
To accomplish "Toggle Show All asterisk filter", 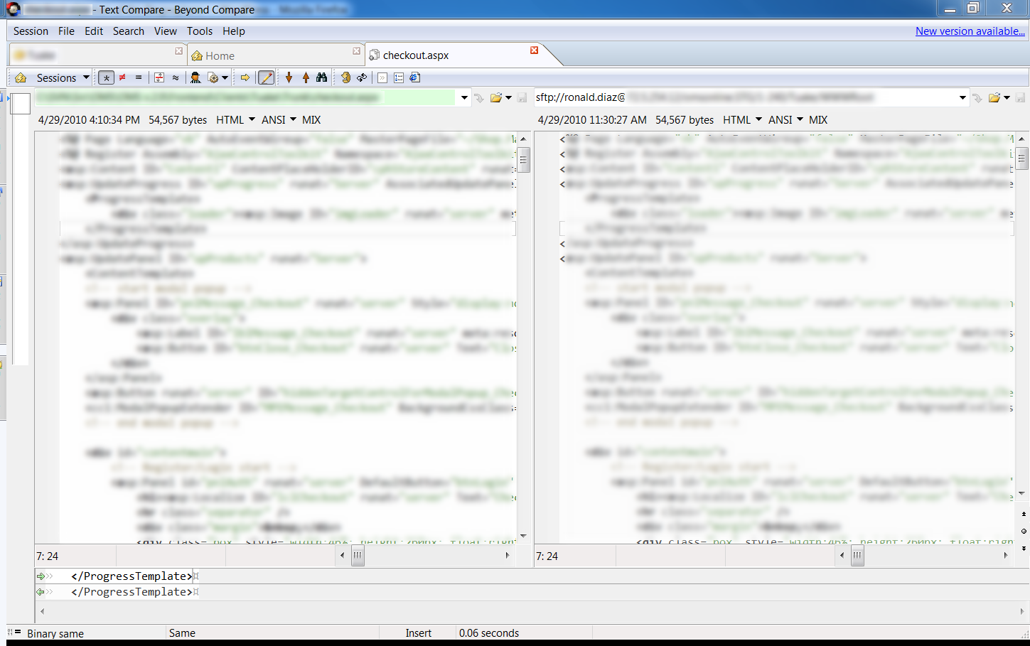I will pyautogui.click(x=106, y=77).
